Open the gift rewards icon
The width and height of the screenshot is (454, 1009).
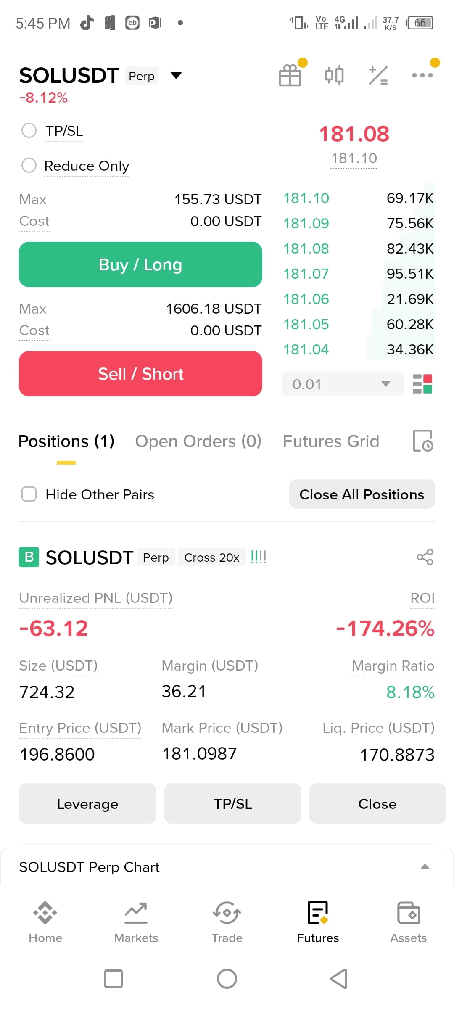pyautogui.click(x=290, y=75)
